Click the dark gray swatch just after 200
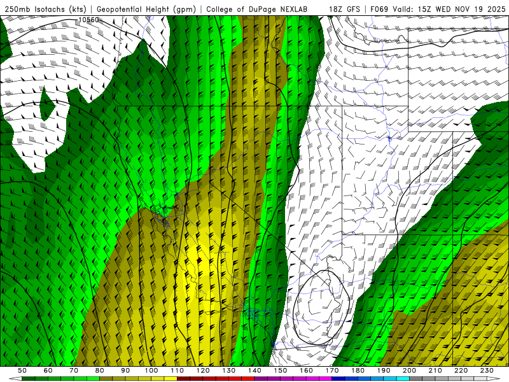The height and width of the screenshot is (382, 509). point(416,379)
